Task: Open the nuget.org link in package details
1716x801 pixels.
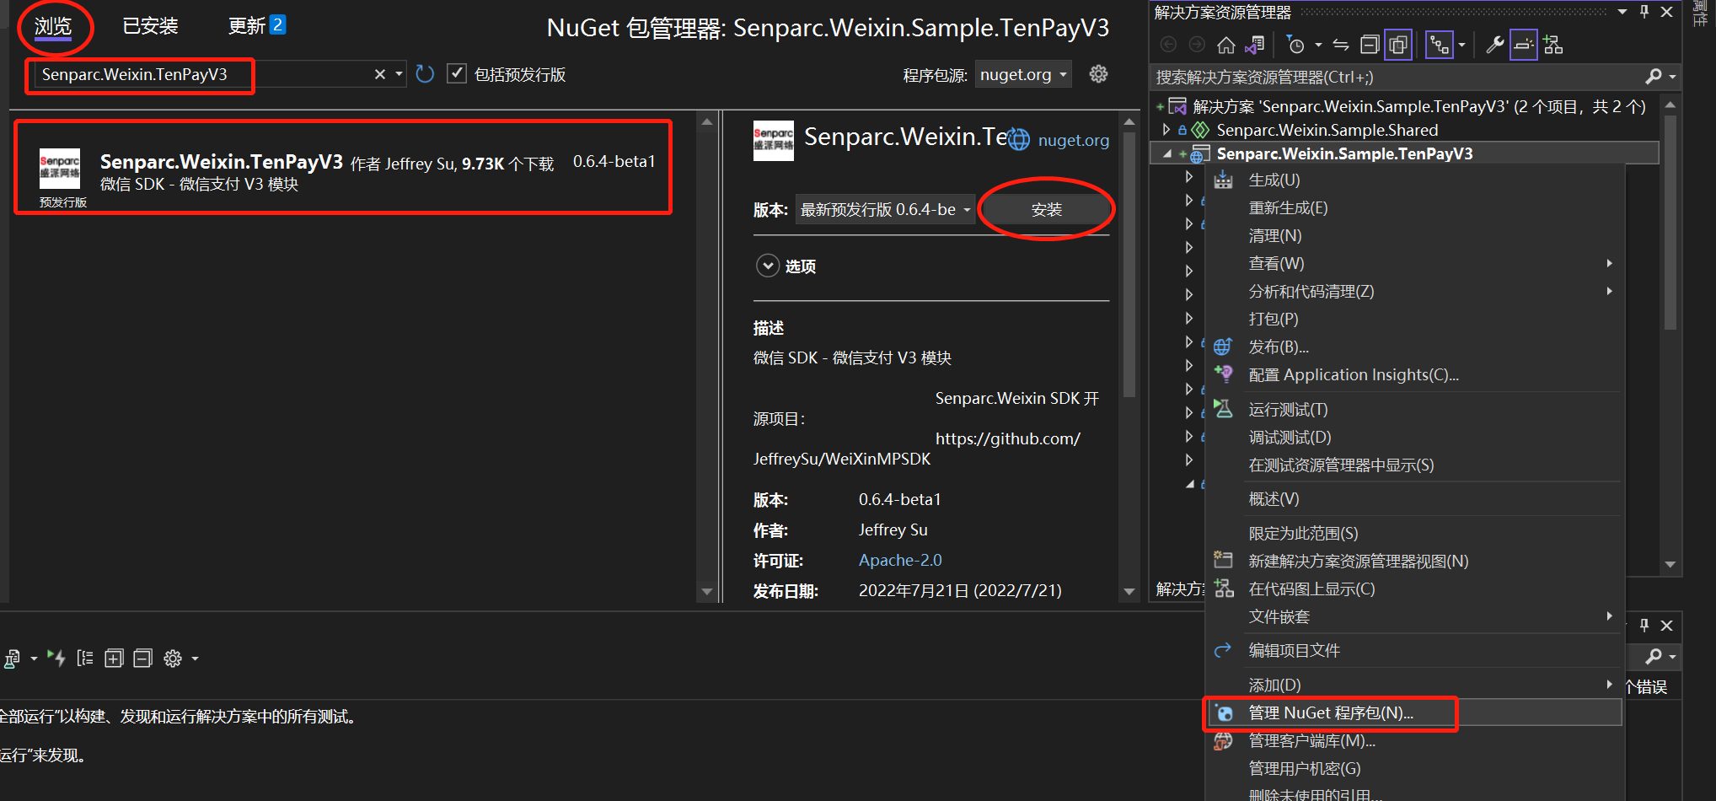Action: pos(1073,140)
